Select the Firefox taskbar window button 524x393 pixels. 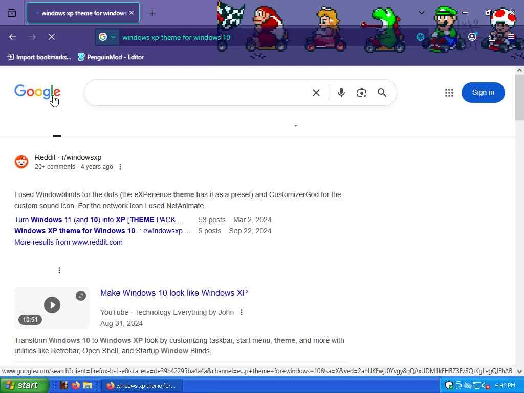click(142, 386)
